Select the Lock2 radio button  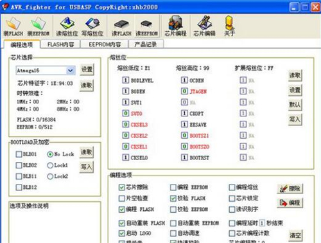point(50,176)
